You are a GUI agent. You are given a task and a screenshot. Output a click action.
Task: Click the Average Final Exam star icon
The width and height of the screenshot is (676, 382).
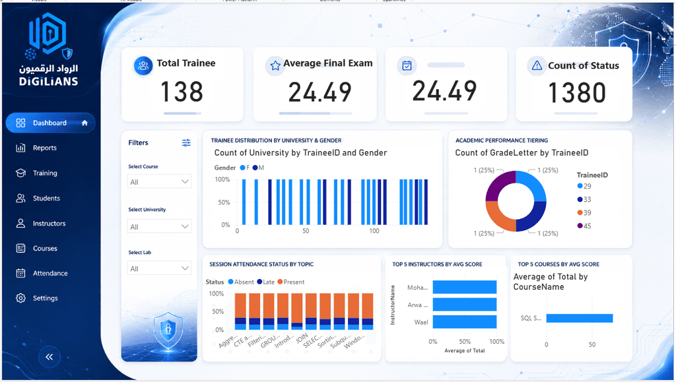pos(275,65)
